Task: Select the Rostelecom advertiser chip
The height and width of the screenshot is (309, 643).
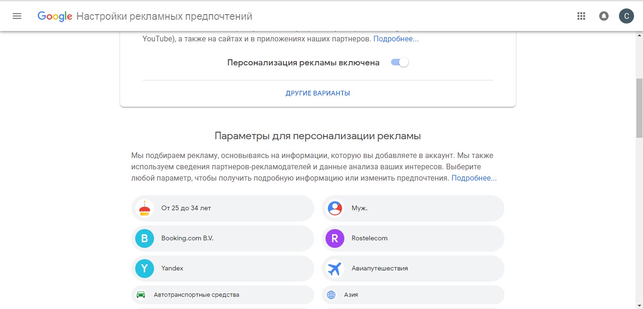Action: coord(413,238)
